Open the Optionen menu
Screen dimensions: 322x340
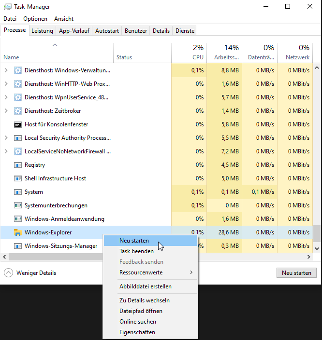35,19
